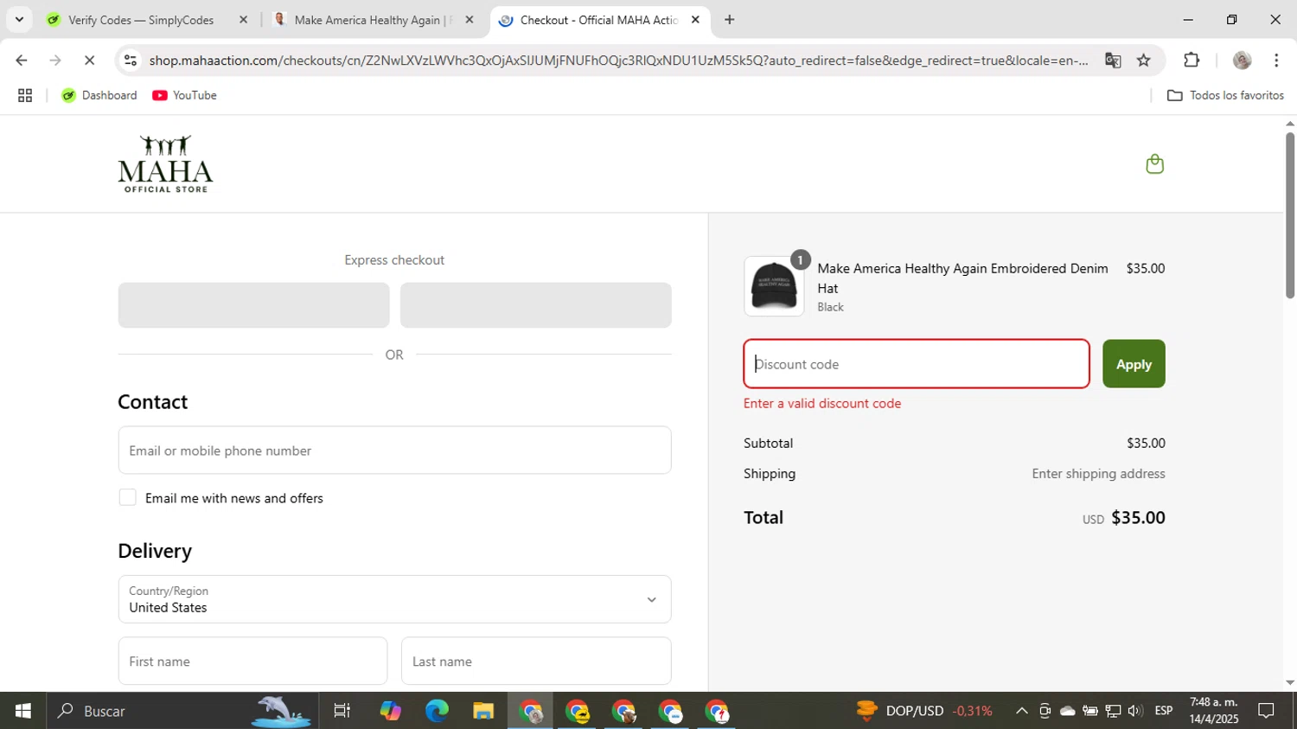
Task: Open the notifications center icon
Action: pyautogui.click(x=1267, y=711)
